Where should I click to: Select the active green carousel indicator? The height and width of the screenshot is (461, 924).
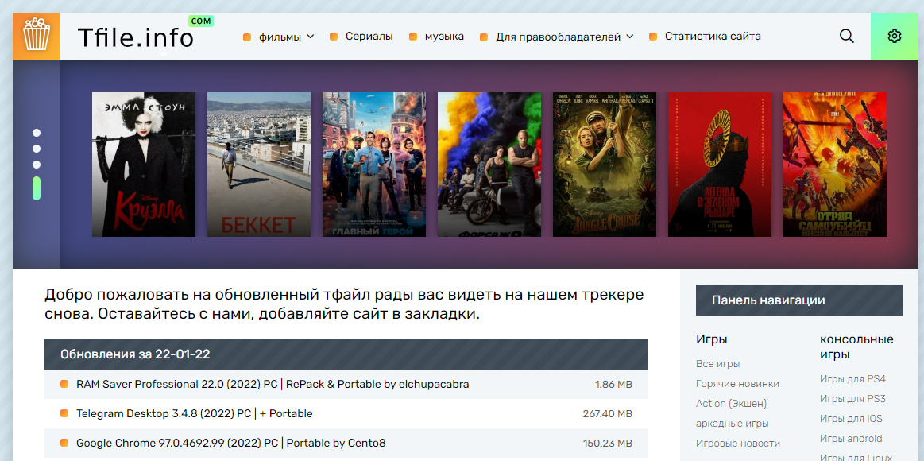(x=37, y=188)
